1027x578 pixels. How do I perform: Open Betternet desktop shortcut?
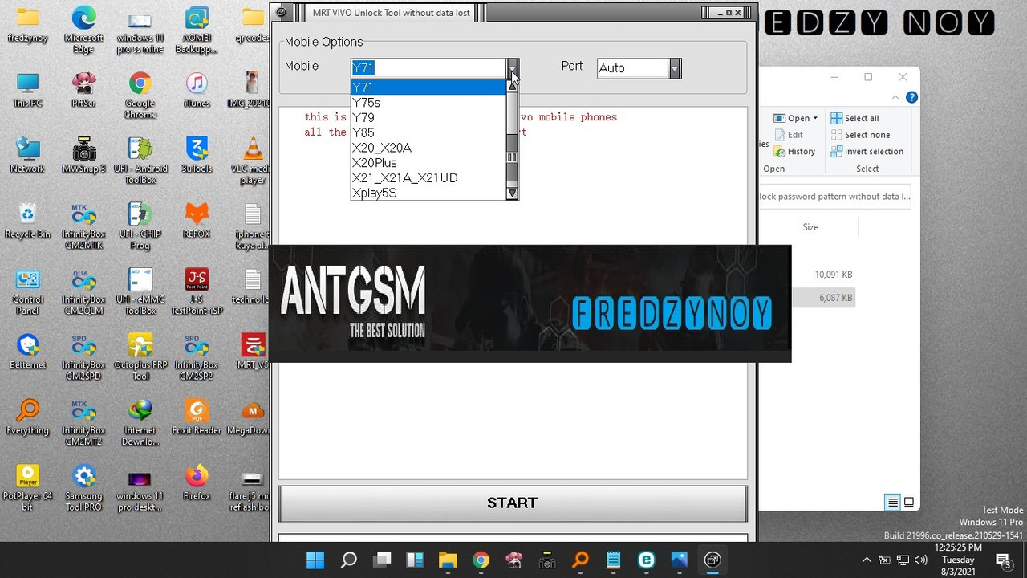[27, 352]
